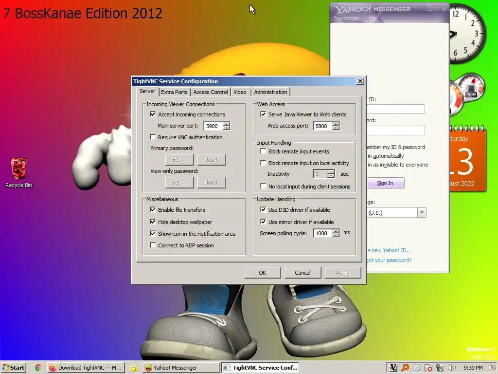Open the network tray icon

coord(440,368)
